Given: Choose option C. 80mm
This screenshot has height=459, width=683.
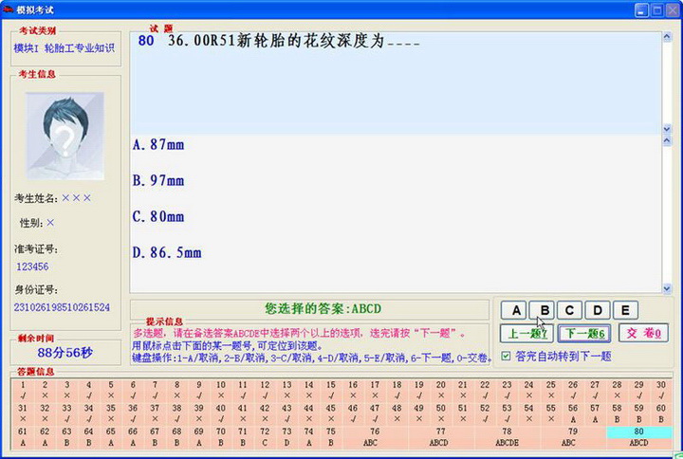Looking at the screenshot, I should [158, 216].
